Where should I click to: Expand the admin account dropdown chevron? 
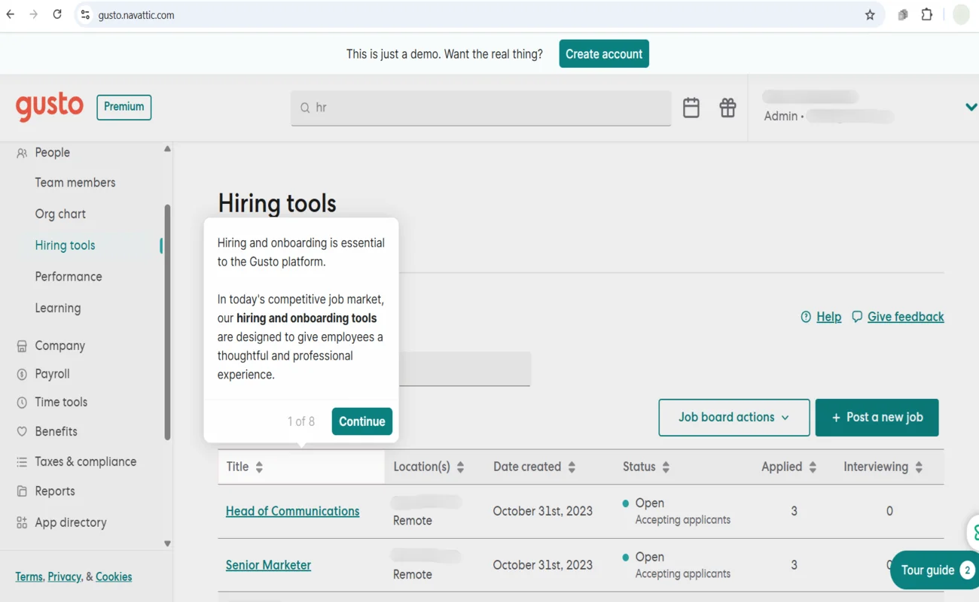971,108
